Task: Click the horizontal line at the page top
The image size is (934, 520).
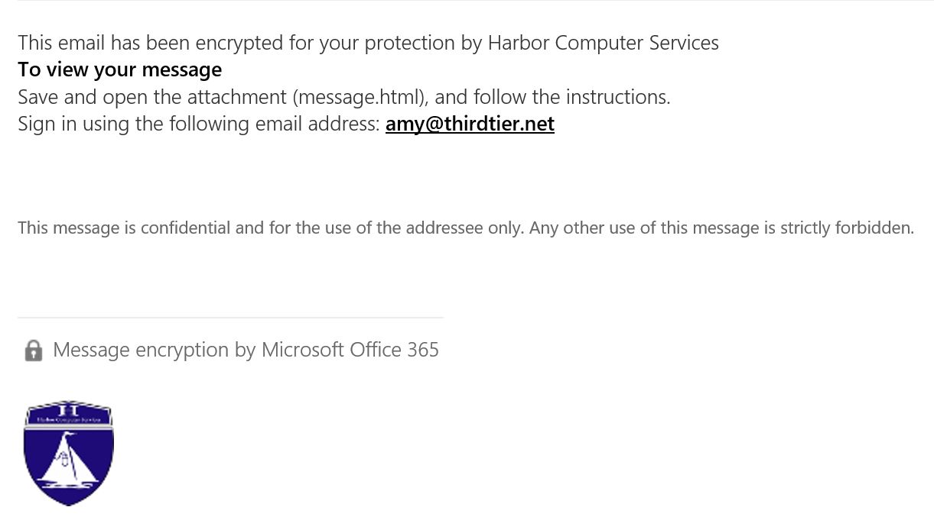Action: 475,1
